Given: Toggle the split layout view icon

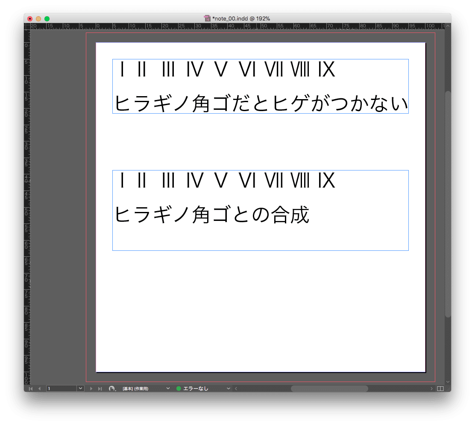Looking at the screenshot, I should (440, 388).
